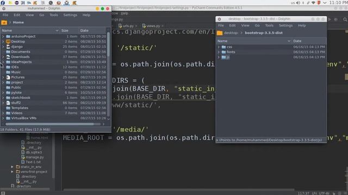Select the Videos folder
This screenshot has height=195, width=348.
17,113
